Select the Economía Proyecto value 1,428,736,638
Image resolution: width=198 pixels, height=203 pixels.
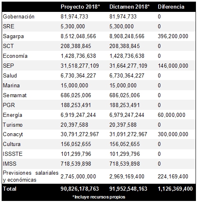click(x=78, y=56)
